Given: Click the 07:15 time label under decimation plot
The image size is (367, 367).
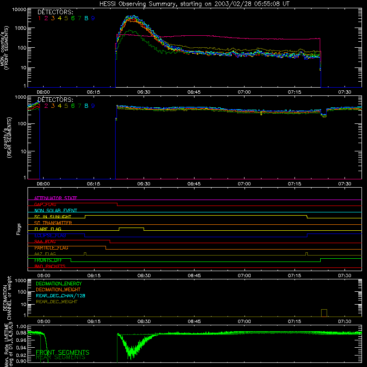Looking at the screenshot, I should click(x=295, y=322).
